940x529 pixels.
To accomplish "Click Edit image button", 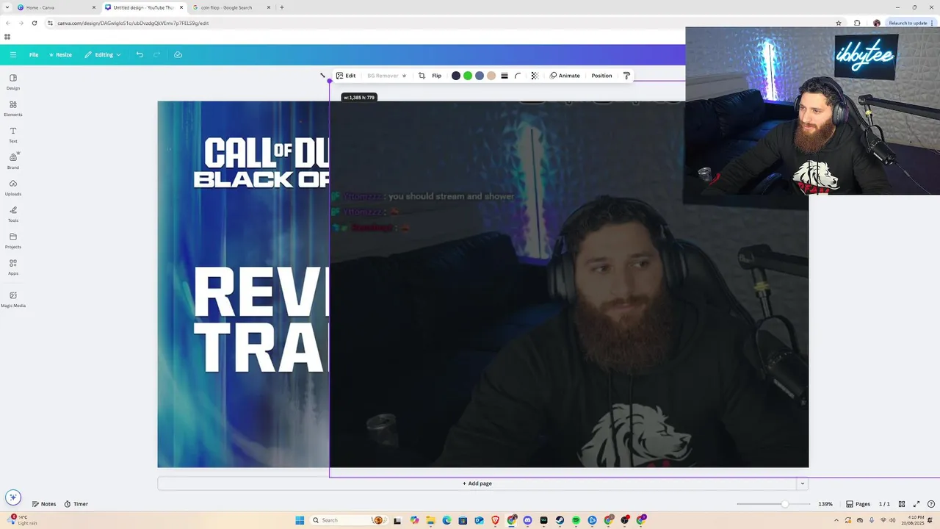I will (x=346, y=76).
